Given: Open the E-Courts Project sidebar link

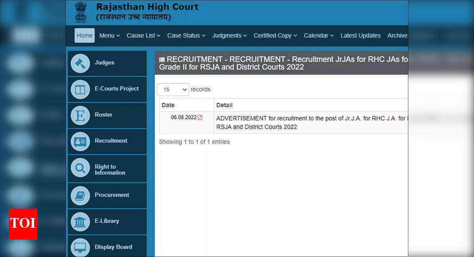Looking at the screenshot, I should (117, 89).
